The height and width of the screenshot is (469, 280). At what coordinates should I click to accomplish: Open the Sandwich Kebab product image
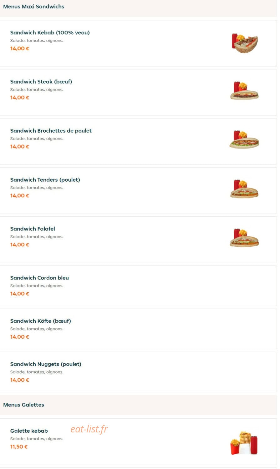coord(245,43)
